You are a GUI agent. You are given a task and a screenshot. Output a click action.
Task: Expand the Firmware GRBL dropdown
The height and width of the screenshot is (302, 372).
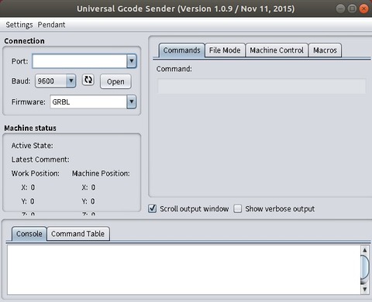(132, 101)
